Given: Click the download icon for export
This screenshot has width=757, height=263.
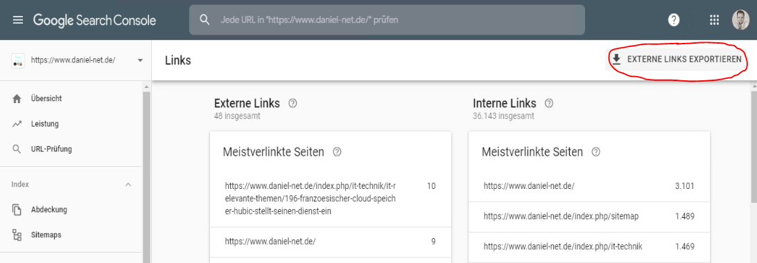Looking at the screenshot, I should 616,60.
